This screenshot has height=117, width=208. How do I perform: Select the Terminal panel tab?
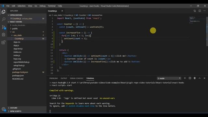tap(90, 78)
